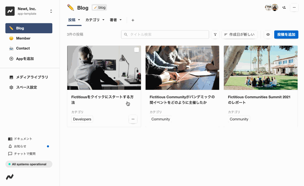Open the more options ellipsis menu at top right

[x=294, y=7]
